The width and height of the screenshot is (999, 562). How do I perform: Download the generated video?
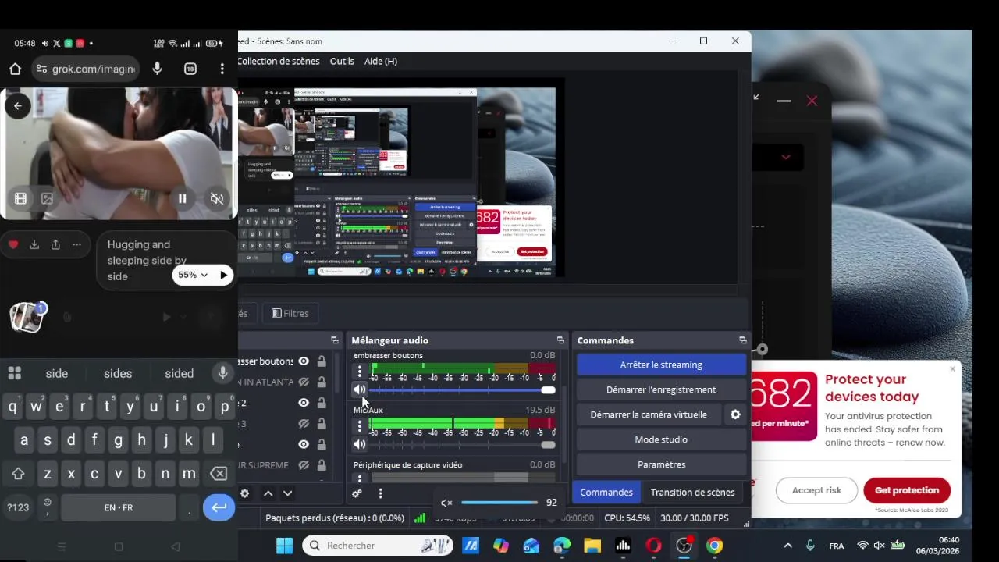click(x=34, y=244)
